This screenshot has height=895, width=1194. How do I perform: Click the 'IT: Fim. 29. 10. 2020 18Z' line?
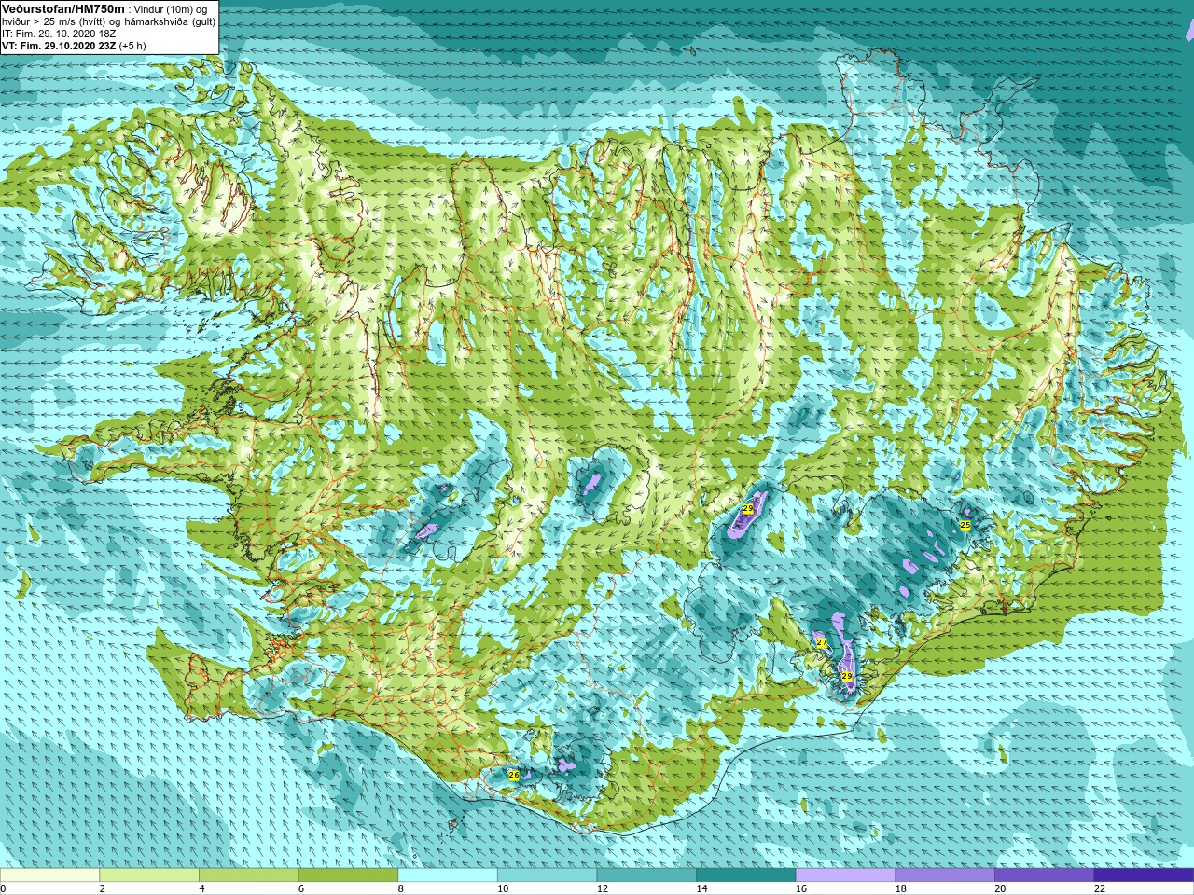click(59, 34)
